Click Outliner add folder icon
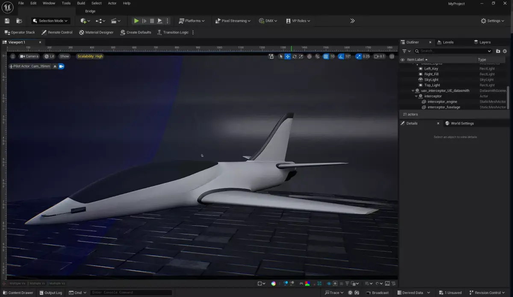513x297 pixels. [498, 51]
